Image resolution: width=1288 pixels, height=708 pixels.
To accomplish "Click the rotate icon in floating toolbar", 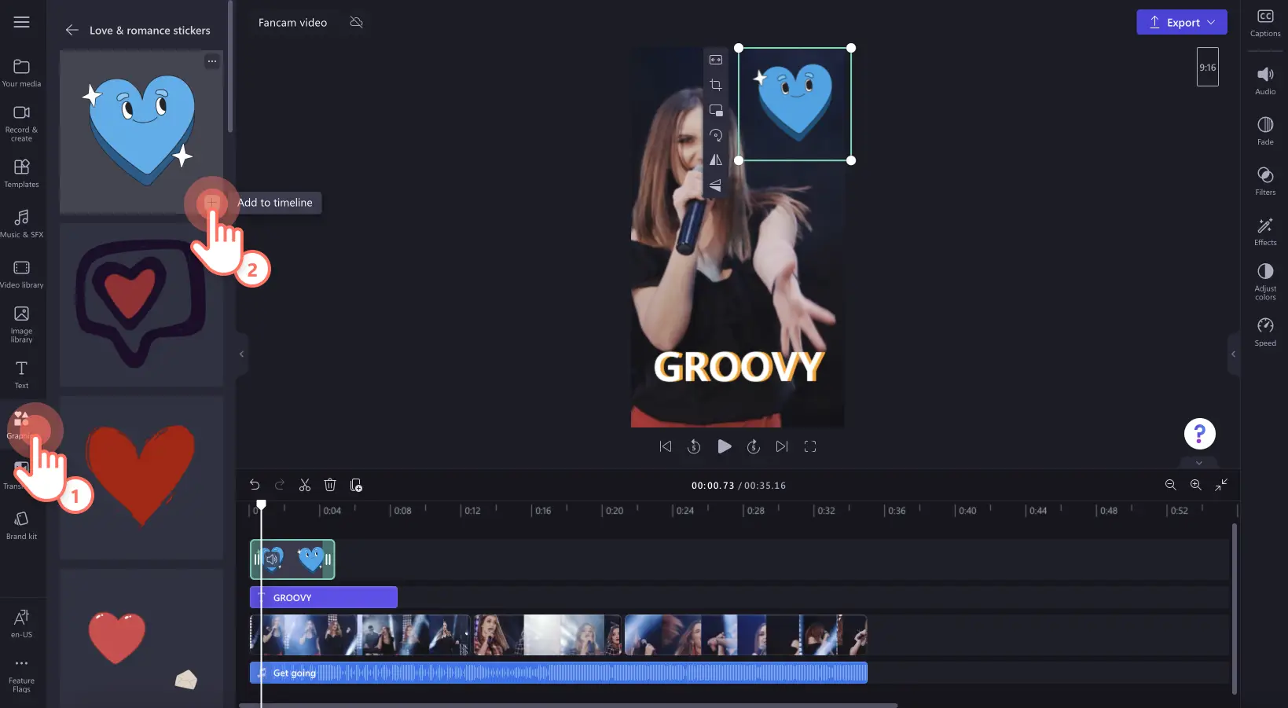I will 716,135.
